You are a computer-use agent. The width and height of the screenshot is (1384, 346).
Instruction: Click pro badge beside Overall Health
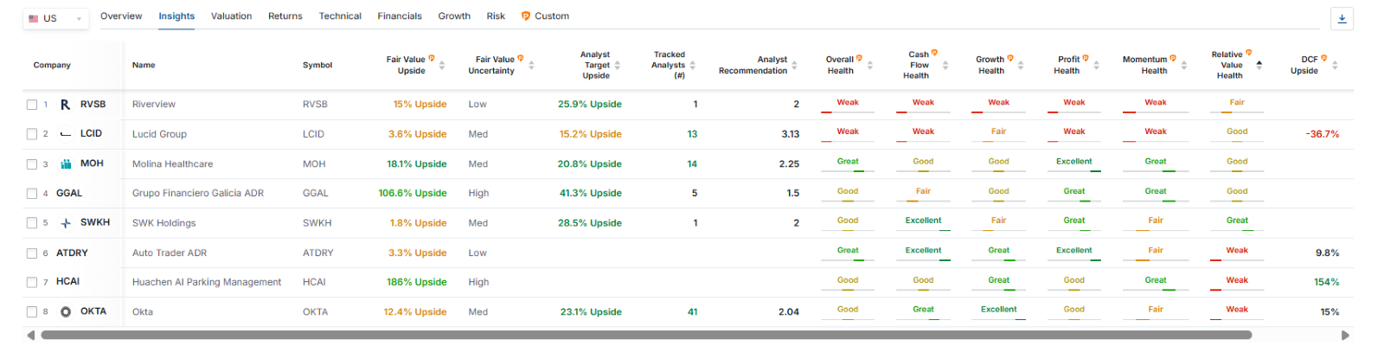pos(859,58)
